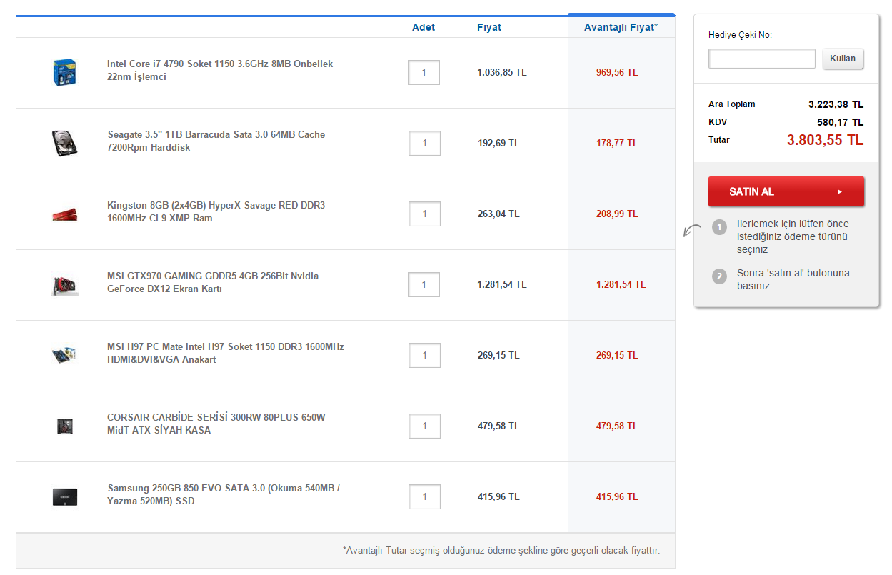This screenshot has width=892, height=575.
Task: Click the black 415,96 TL price
Action: (x=498, y=496)
